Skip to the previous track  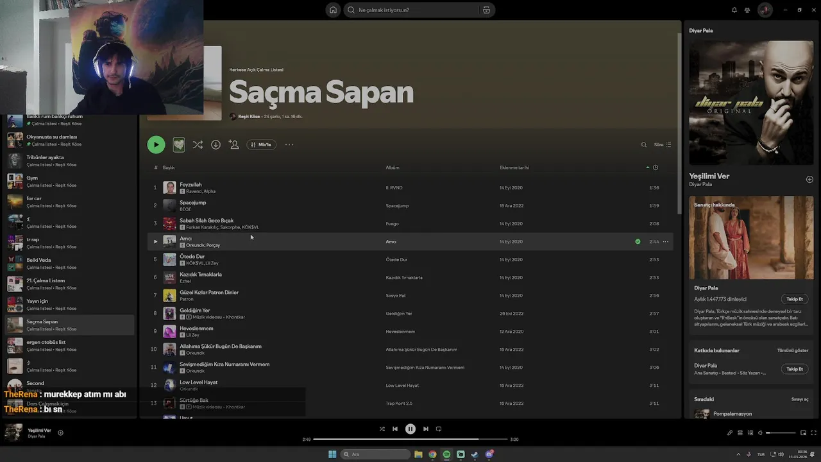click(x=395, y=429)
